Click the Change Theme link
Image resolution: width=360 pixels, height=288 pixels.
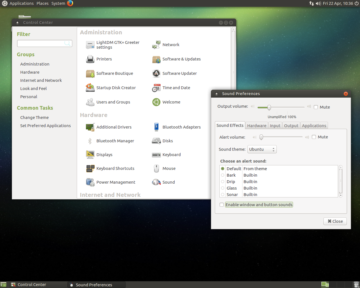click(x=34, y=118)
